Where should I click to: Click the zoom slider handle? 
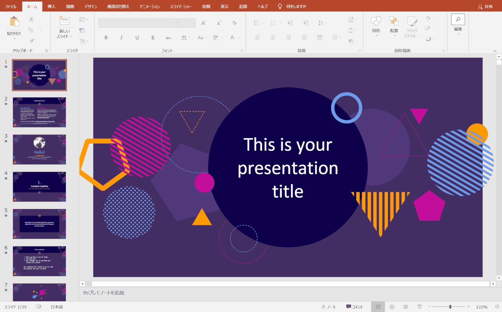(450, 307)
